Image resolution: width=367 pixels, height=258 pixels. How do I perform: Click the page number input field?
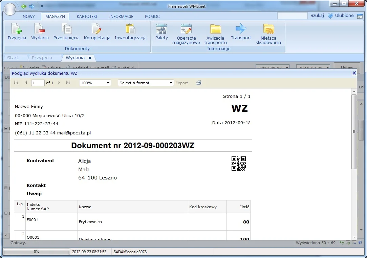(x=38, y=83)
